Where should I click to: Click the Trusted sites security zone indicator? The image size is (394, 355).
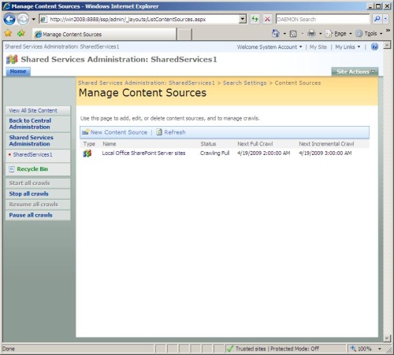tap(273, 349)
